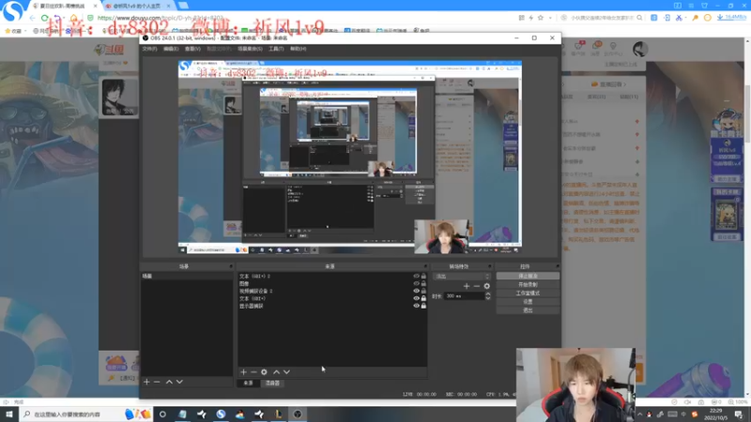Add a new source with plus icon
The height and width of the screenshot is (422, 751).
(x=243, y=371)
